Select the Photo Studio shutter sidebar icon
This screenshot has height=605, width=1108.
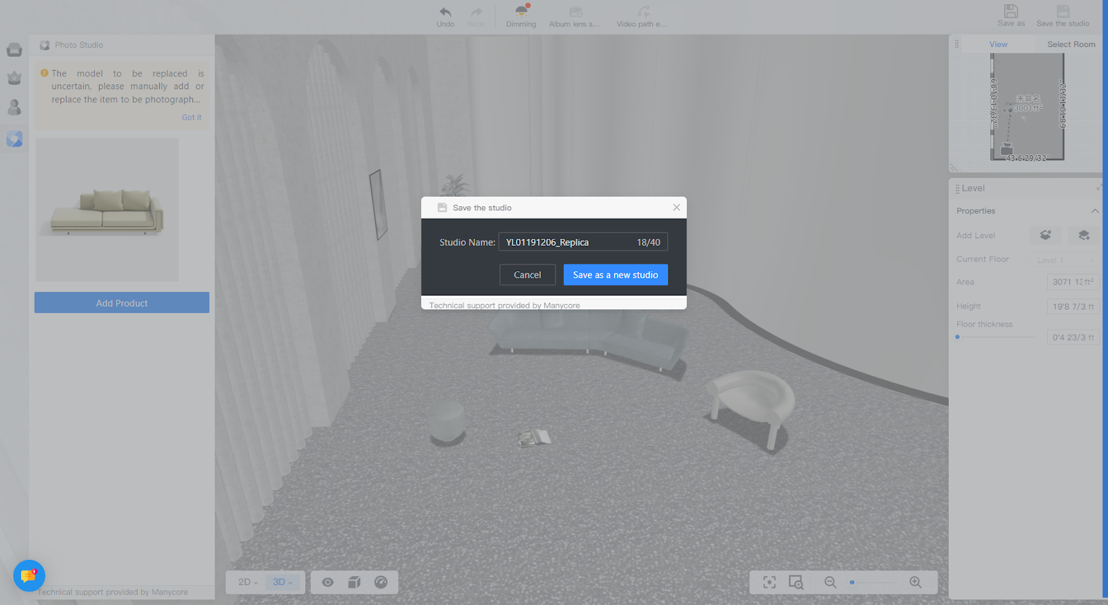15,138
